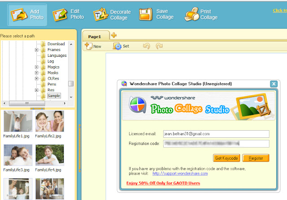Create a New collage page
This screenshot has width=287, height=200.
coord(93,46)
